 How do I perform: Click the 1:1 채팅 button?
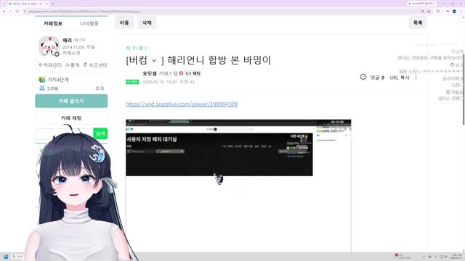pos(193,73)
